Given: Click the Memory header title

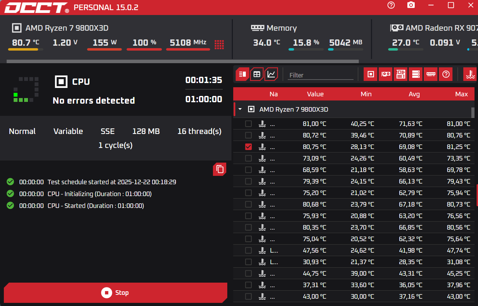Looking at the screenshot, I should 281,28.
